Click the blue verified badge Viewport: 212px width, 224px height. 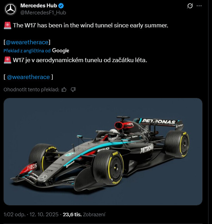(x=61, y=6)
